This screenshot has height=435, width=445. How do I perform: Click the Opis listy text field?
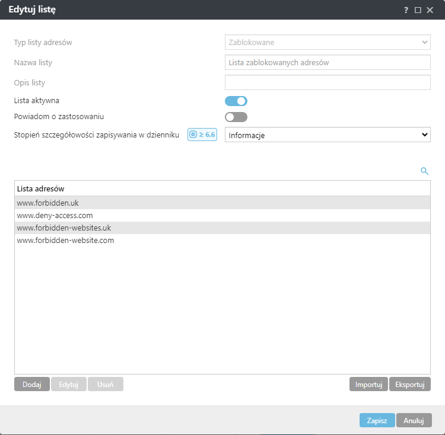(x=328, y=82)
